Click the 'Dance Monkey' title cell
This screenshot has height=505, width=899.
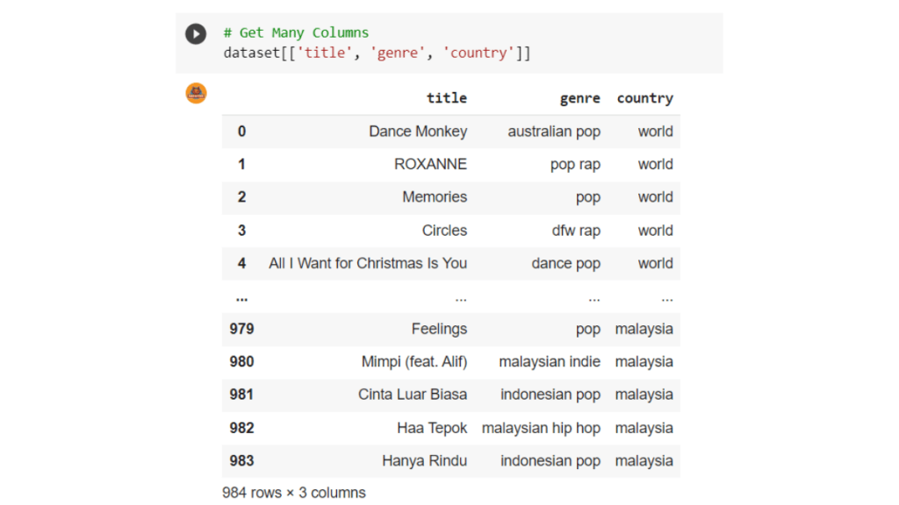click(417, 132)
